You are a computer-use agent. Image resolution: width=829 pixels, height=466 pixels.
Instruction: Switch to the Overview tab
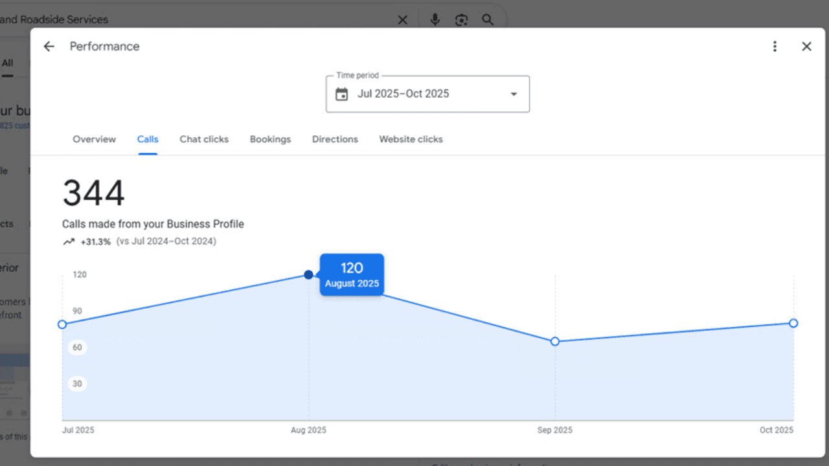[94, 139]
